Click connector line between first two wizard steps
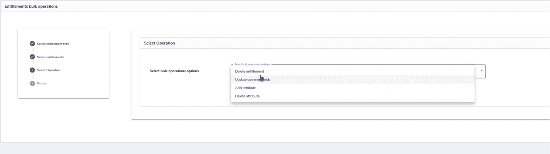Viewport: 550px width, 154px height. [x=32, y=50]
